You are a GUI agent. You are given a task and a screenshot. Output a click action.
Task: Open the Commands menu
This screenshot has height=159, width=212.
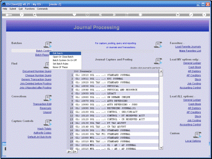(42, 9)
